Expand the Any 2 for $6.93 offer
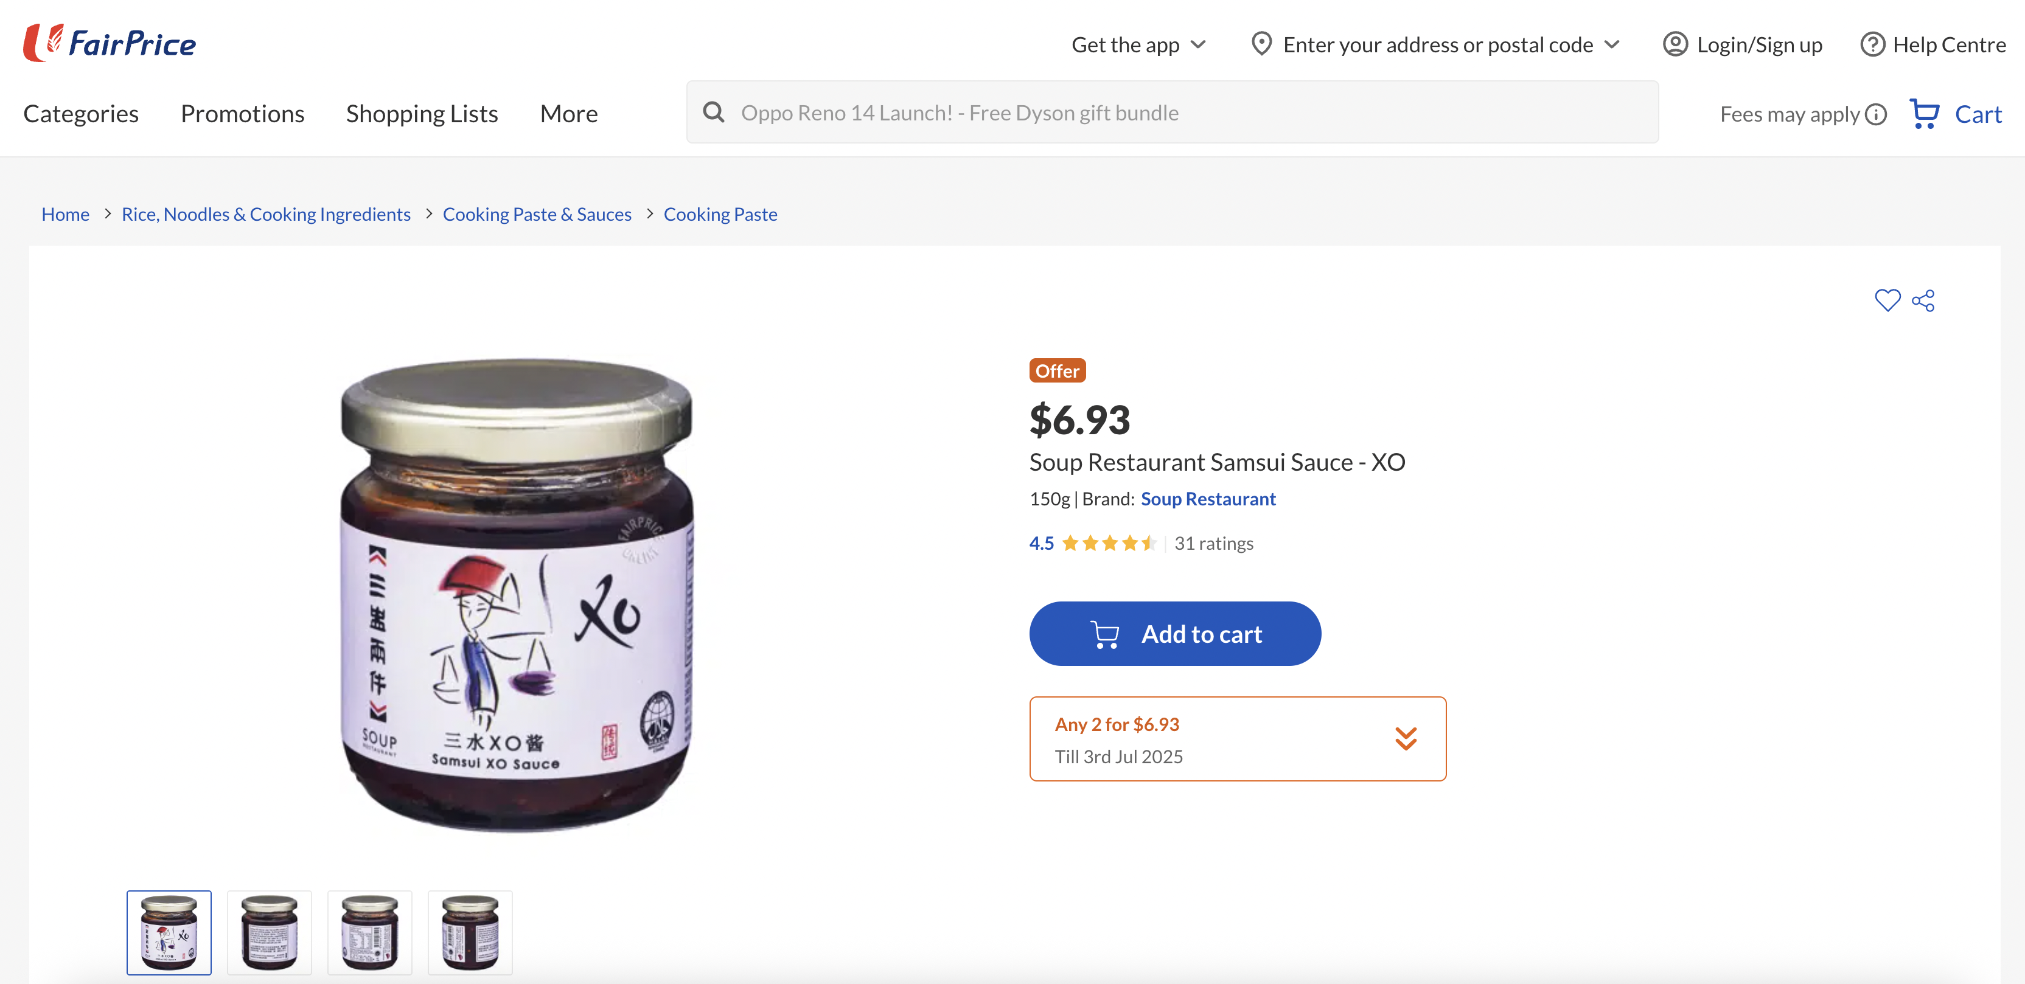This screenshot has height=984, width=2025. [x=1406, y=739]
